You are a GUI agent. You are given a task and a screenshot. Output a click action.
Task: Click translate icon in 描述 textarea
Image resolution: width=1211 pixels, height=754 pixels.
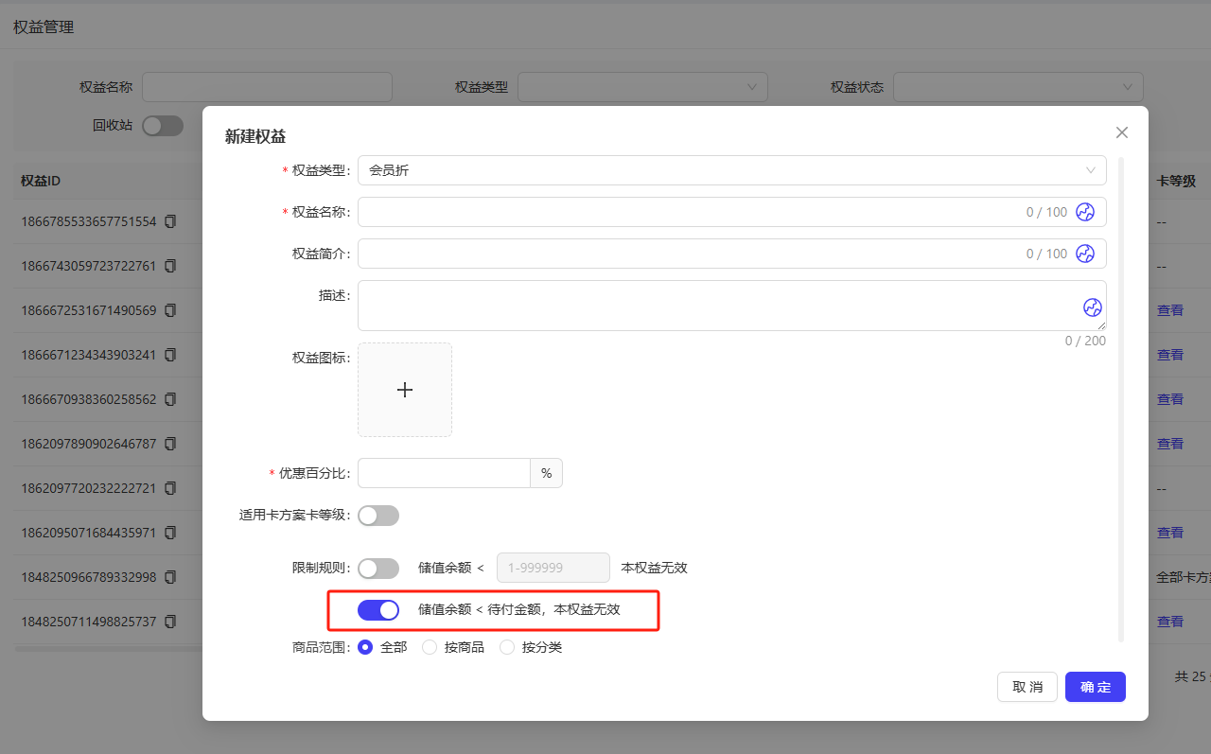click(1093, 307)
